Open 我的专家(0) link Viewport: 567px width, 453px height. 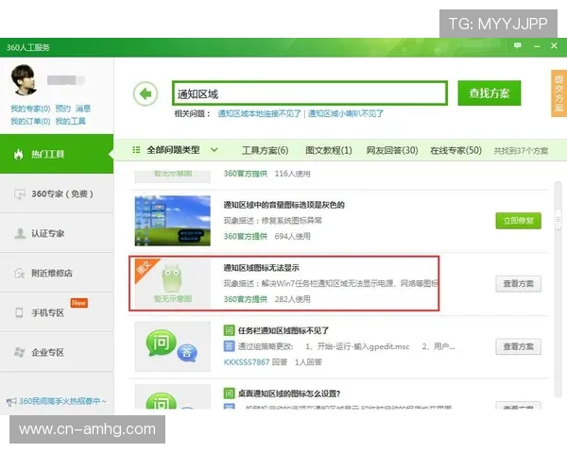point(30,109)
